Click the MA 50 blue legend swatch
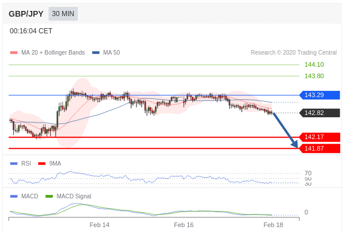 tap(96, 53)
